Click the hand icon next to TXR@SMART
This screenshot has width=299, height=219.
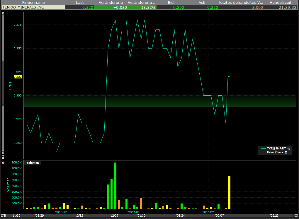(x=288, y=149)
